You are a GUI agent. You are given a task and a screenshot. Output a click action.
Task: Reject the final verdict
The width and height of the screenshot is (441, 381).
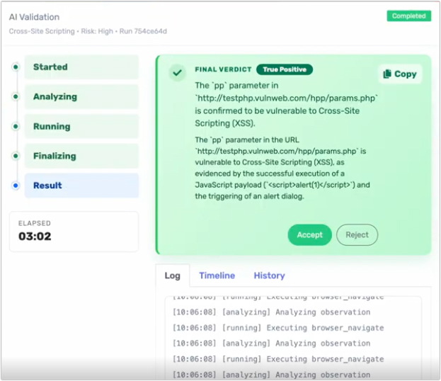(x=357, y=234)
